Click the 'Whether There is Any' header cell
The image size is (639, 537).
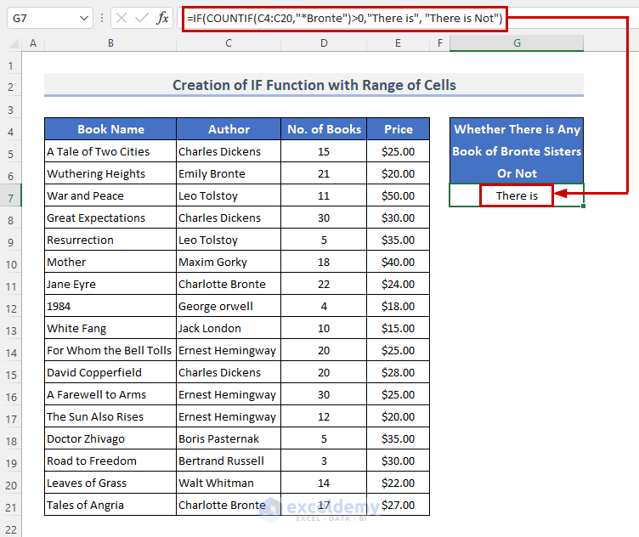click(517, 129)
